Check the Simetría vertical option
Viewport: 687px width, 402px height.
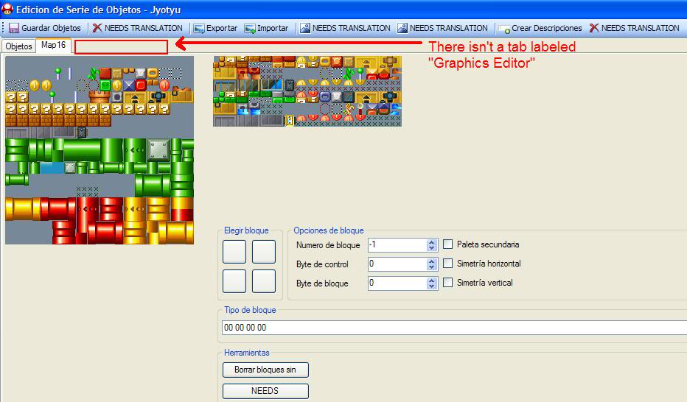coord(448,283)
